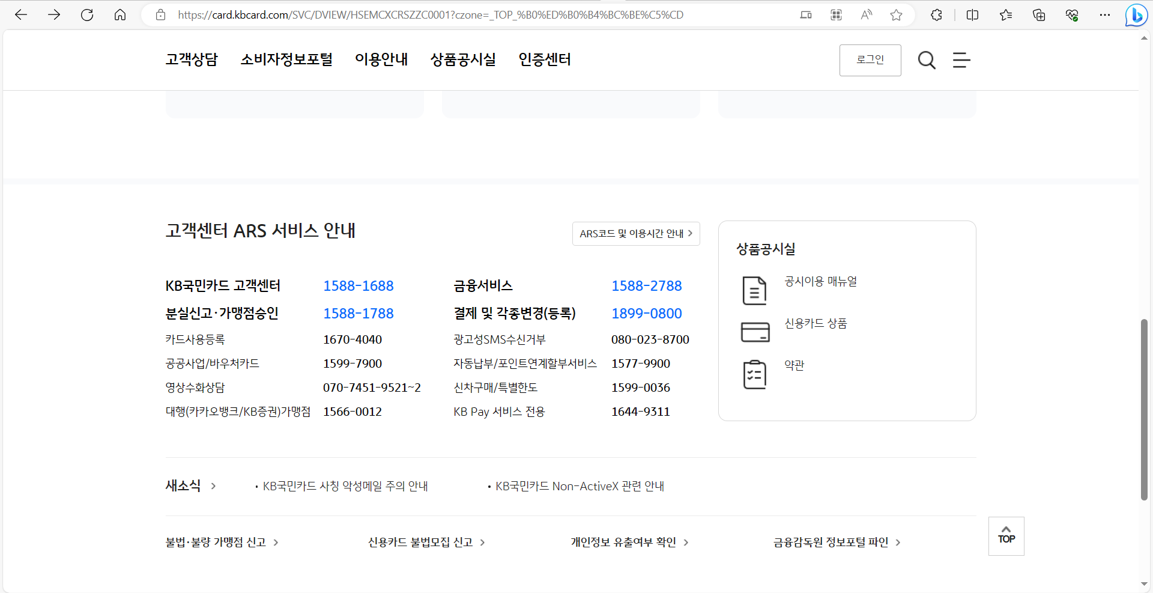Viewport: 1153px width, 593px height.
Task: Open ARS코드 및 이용시간 안내
Action: tap(636, 233)
